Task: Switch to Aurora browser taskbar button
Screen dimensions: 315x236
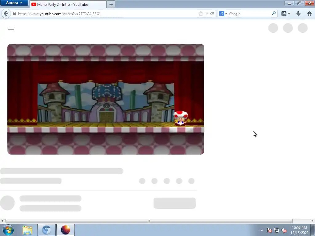Action: [x=66, y=230]
